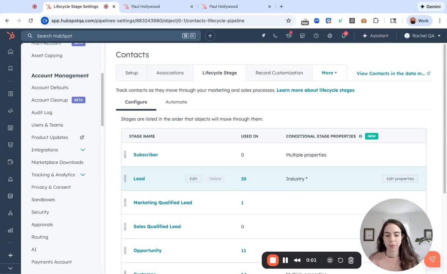The image size is (447, 274).
Task: Switch to the Automate sub-tab
Action: [x=176, y=102]
